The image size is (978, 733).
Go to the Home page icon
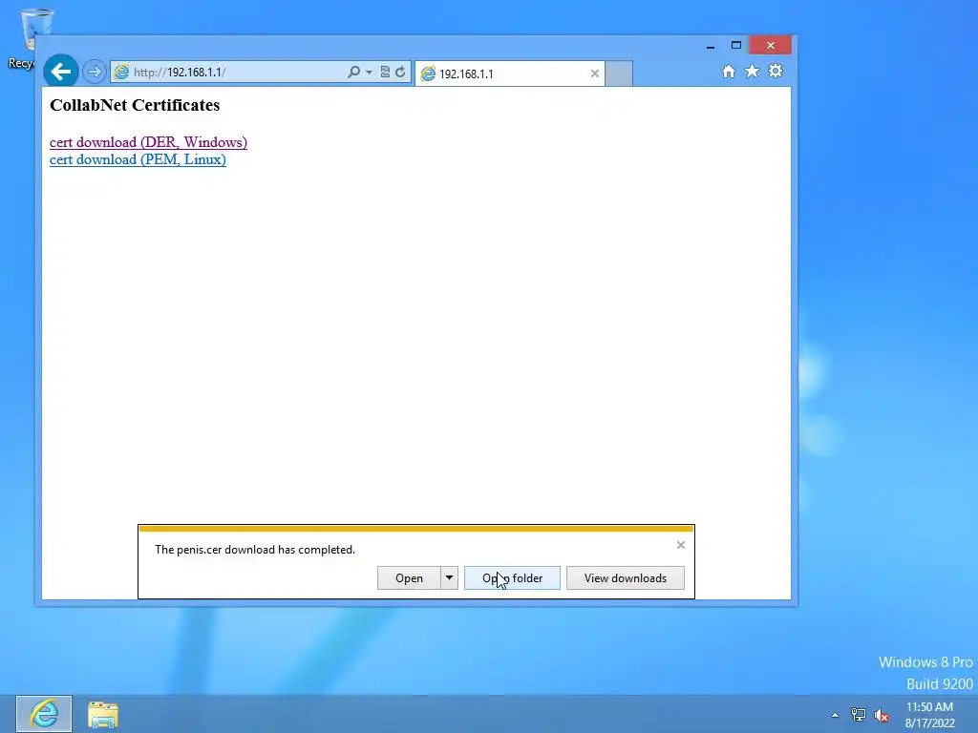[x=729, y=72]
